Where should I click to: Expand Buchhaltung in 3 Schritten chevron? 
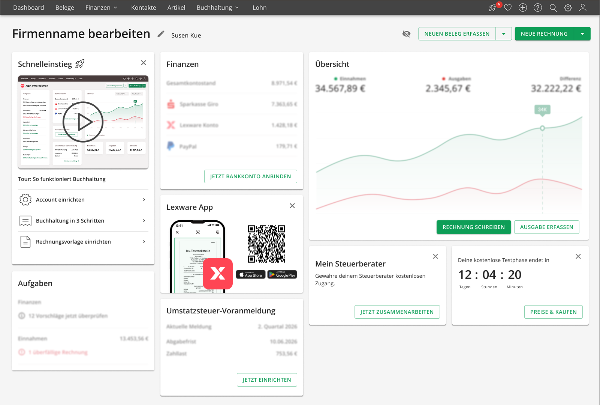point(144,221)
